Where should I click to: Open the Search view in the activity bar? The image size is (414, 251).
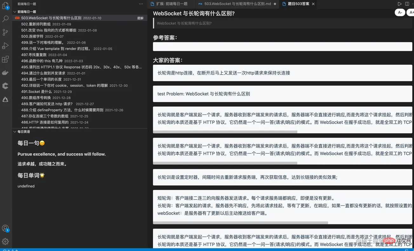pos(6,19)
